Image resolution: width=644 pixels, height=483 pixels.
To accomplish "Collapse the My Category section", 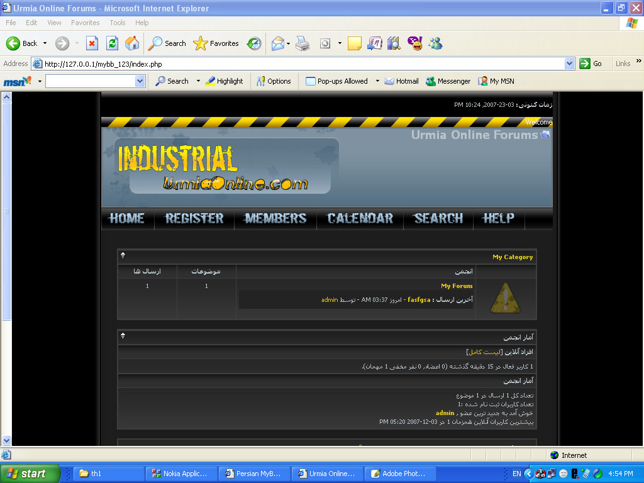I will (x=123, y=255).
